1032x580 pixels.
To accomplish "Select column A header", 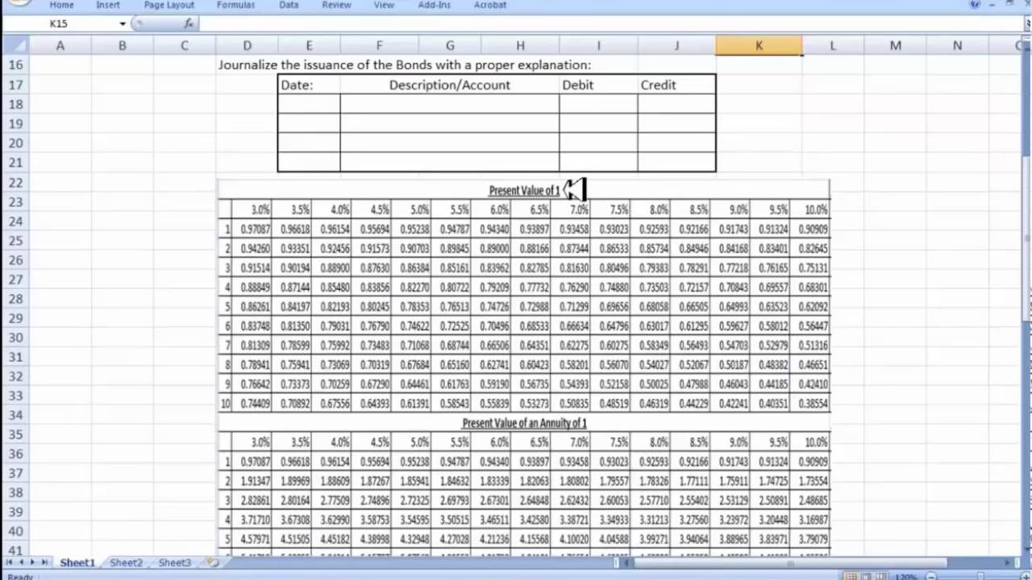I will coord(60,46).
